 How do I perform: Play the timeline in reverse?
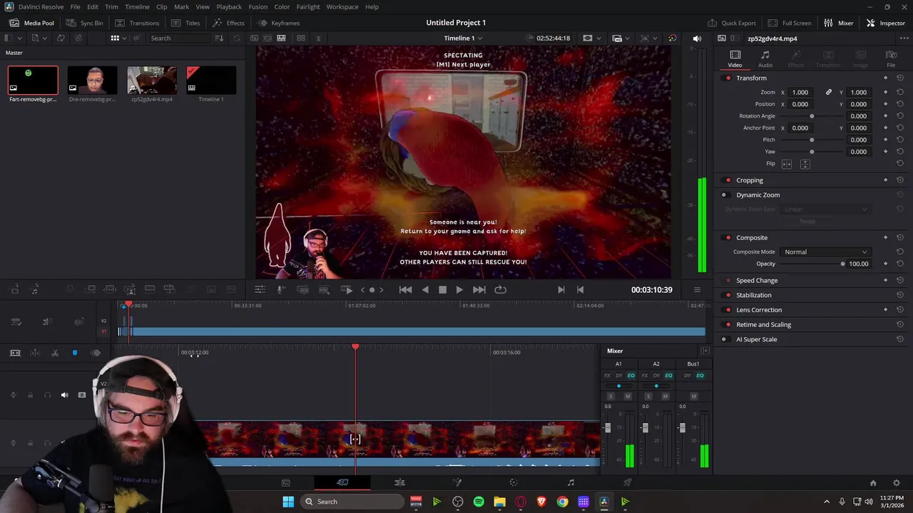(x=425, y=289)
